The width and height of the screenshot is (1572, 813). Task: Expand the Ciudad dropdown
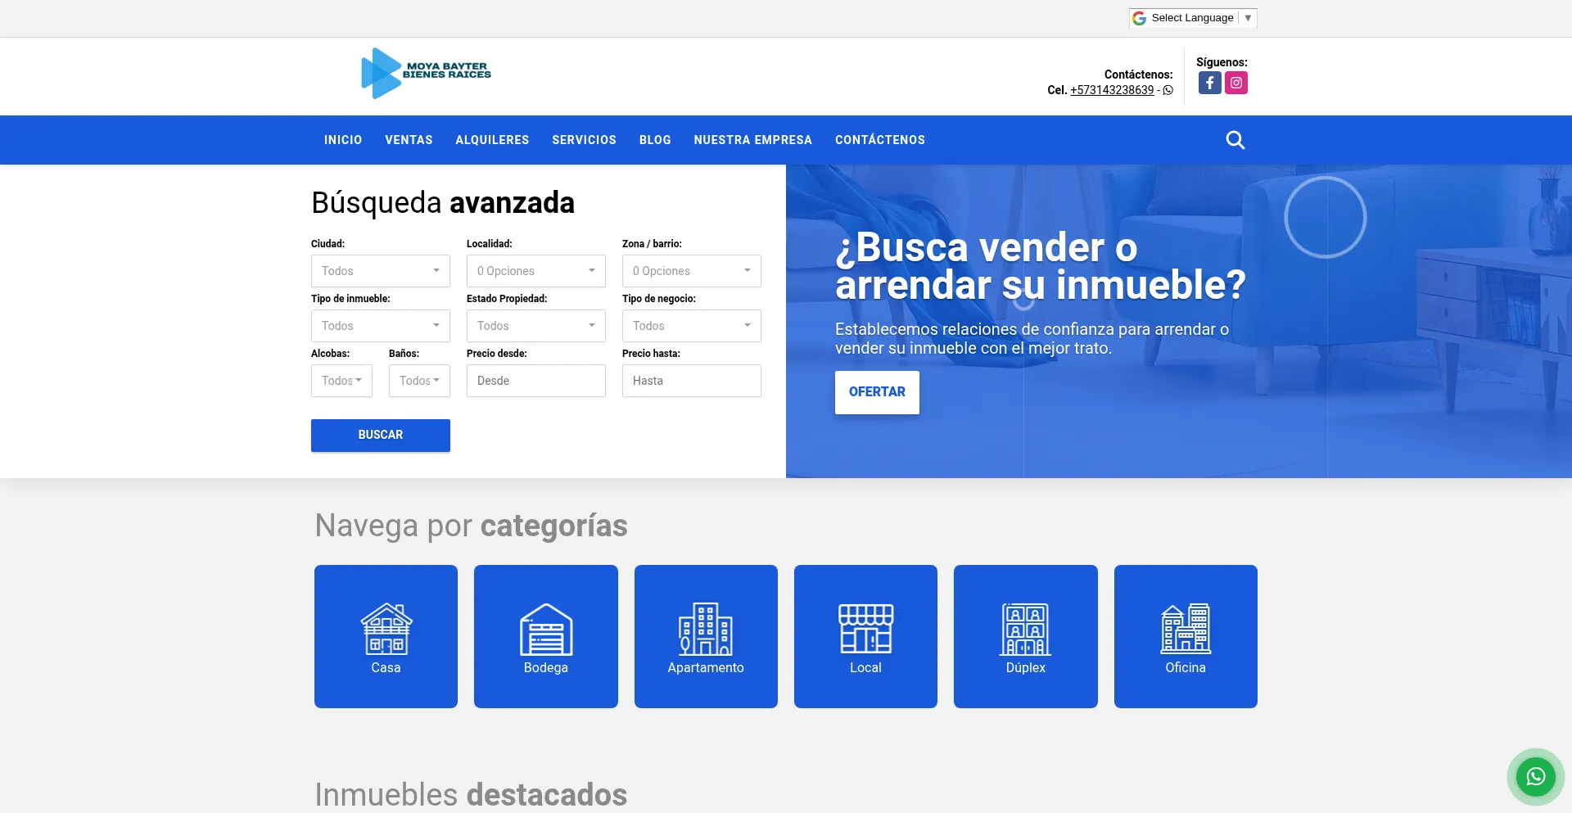coord(380,271)
